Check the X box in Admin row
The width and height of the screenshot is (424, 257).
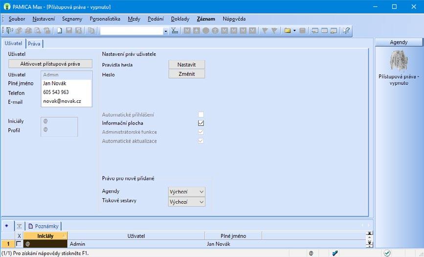(x=19, y=244)
